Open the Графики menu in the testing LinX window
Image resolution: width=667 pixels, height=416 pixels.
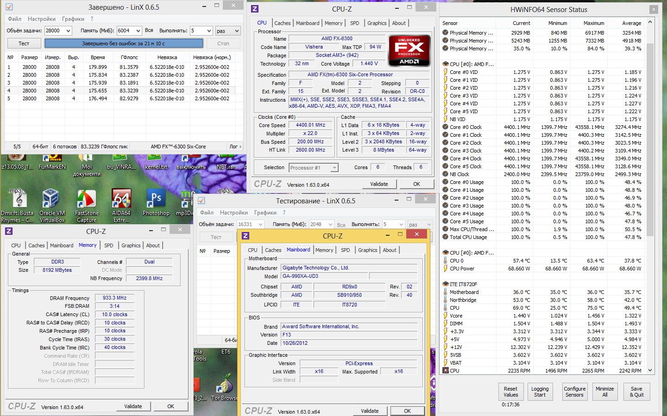265,213
